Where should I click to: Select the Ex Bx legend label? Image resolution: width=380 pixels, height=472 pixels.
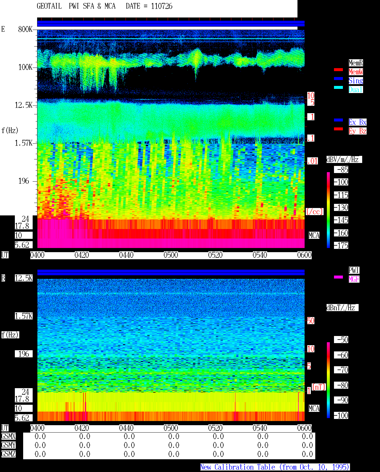point(357,122)
